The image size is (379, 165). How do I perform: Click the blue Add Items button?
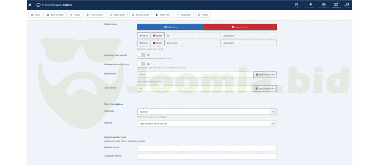coord(171,27)
